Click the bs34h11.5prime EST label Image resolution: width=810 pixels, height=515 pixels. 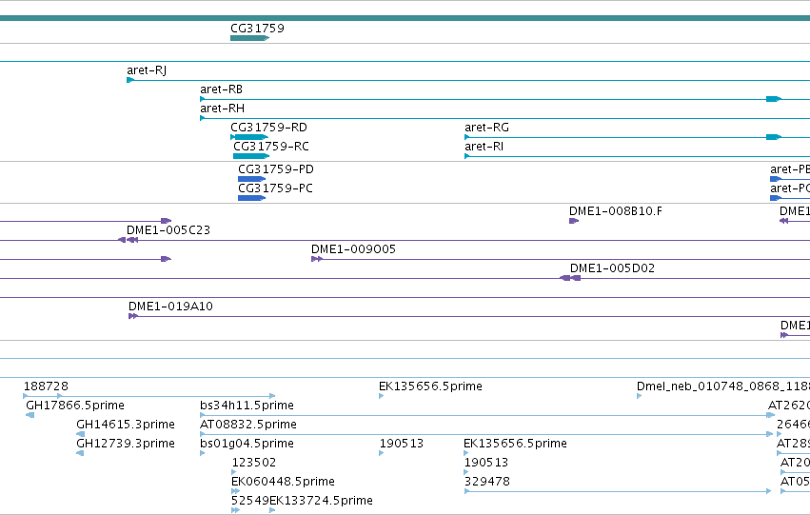(247, 406)
